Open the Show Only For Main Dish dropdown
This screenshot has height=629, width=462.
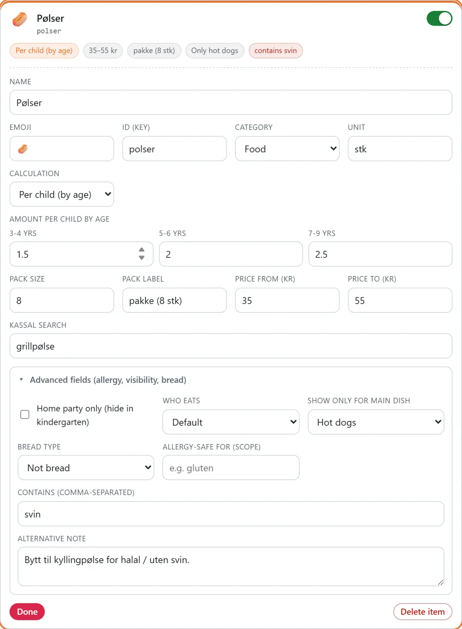[x=376, y=422]
